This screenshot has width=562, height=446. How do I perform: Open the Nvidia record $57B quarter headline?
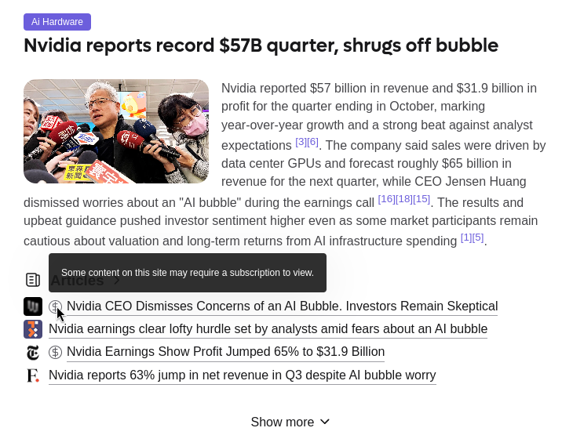pyautogui.click(x=261, y=45)
